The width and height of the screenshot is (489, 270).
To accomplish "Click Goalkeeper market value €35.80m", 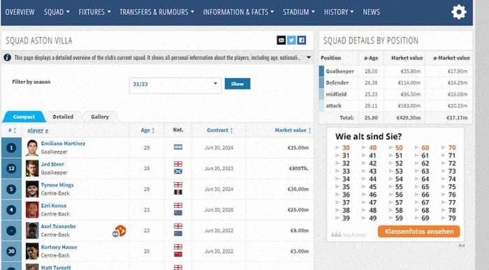I will tap(411, 71).
